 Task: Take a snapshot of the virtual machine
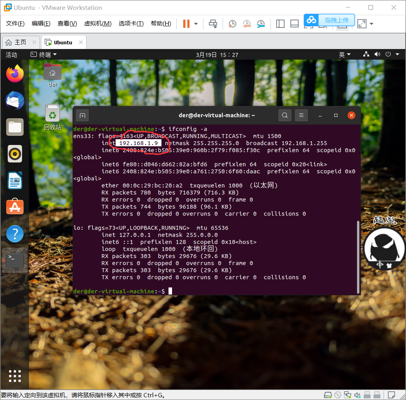(232, 24)
